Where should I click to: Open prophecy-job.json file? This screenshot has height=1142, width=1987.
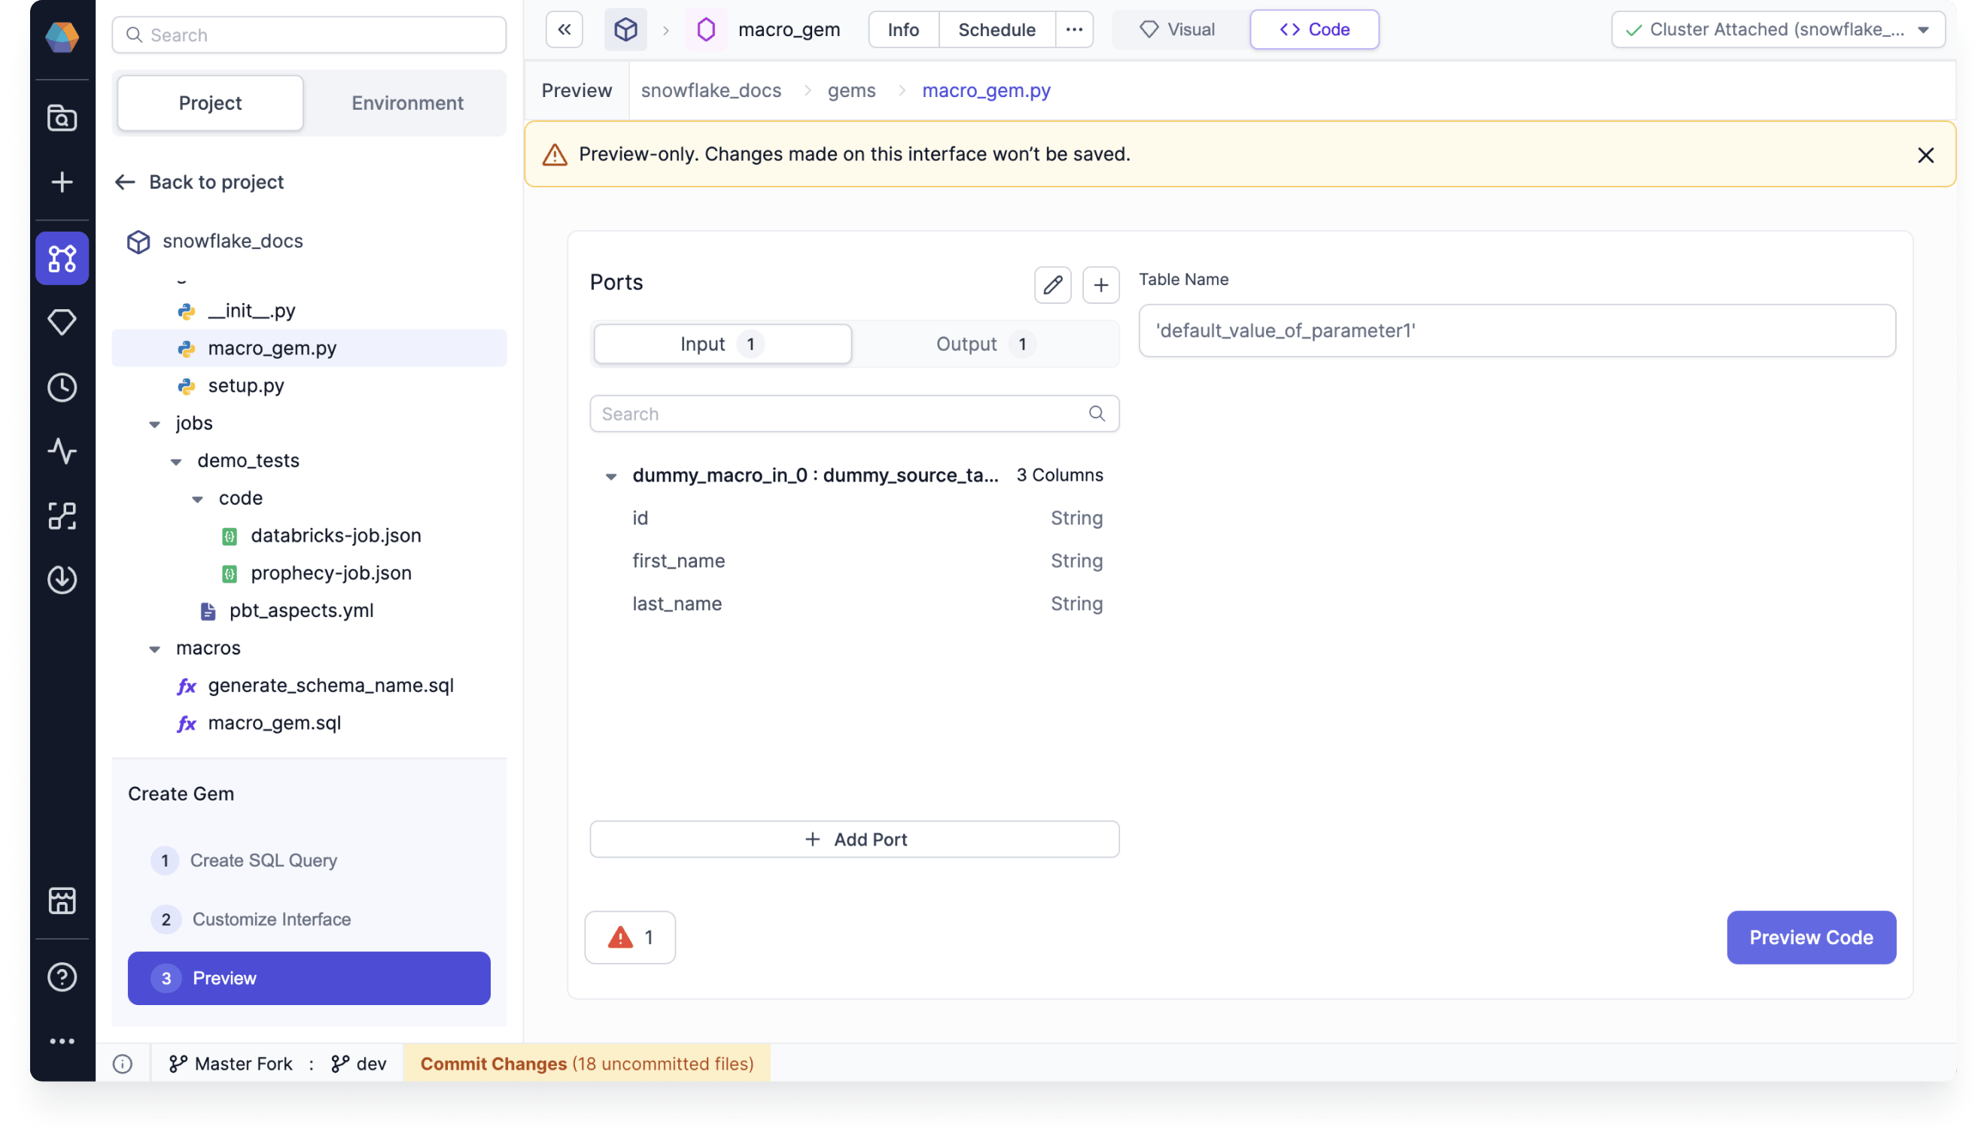pyautogui.click(x=309, y=573)
